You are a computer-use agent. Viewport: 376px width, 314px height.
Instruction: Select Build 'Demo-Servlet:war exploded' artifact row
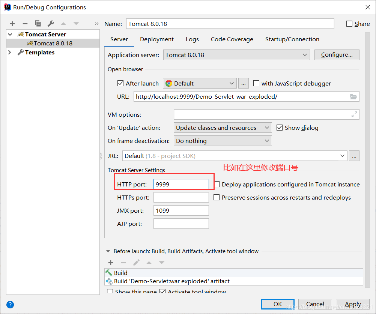(233, 281)
